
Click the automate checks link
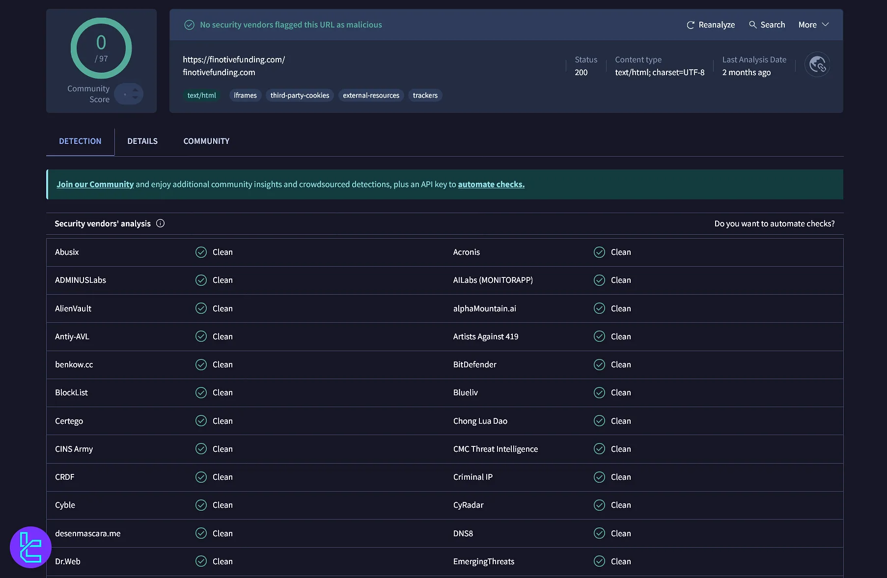(491, 184)
